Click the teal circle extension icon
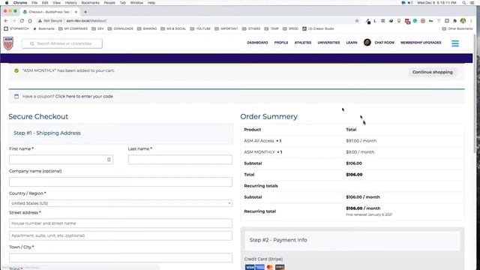 tap(415, 21)
